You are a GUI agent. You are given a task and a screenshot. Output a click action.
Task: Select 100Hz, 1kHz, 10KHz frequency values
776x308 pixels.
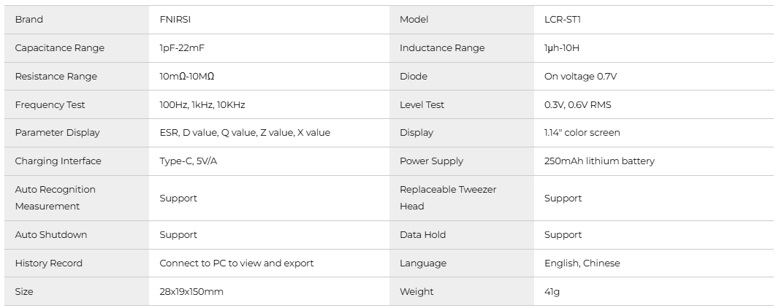[202, 105]
